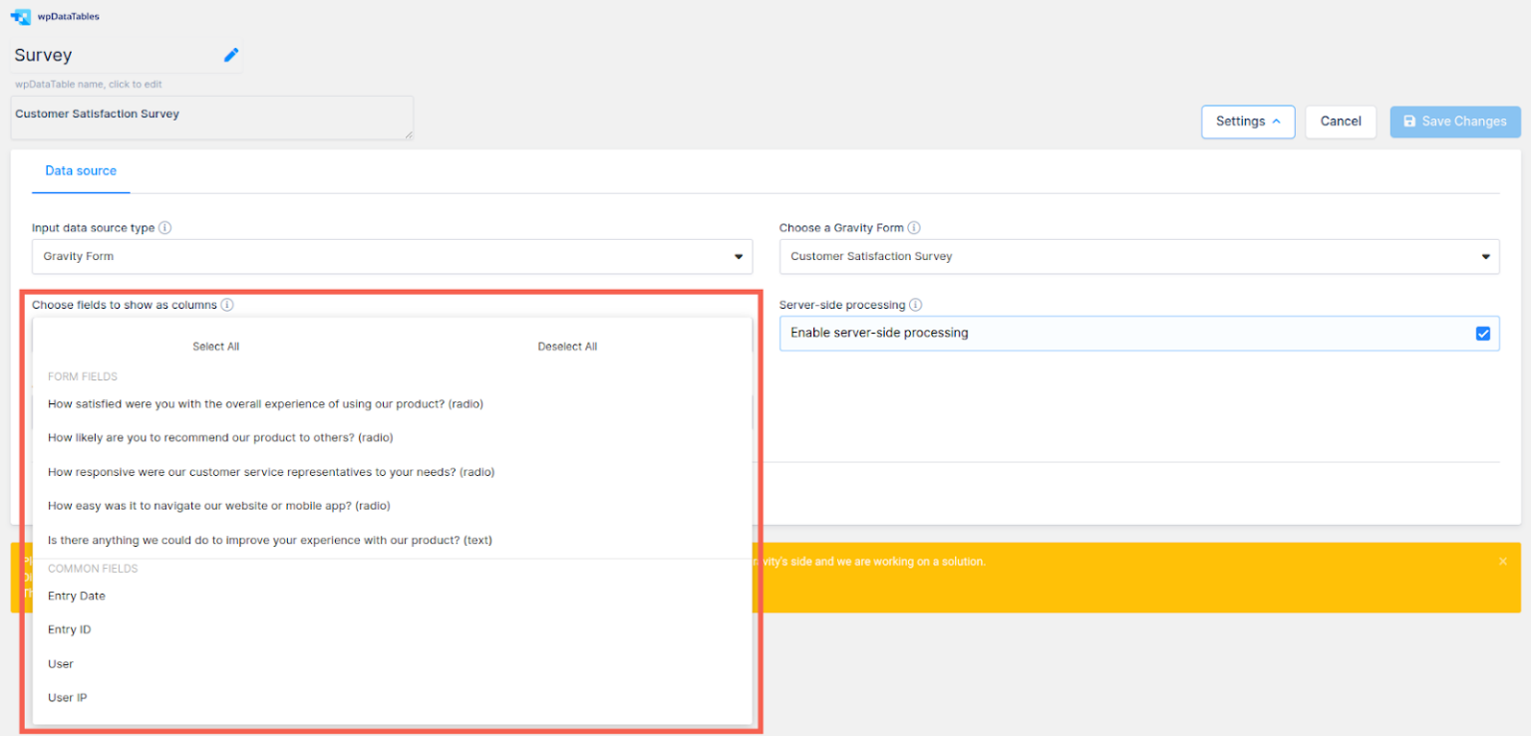Click the table description text area
Screen dimensions: 1531x736
(x=211, y=118)
